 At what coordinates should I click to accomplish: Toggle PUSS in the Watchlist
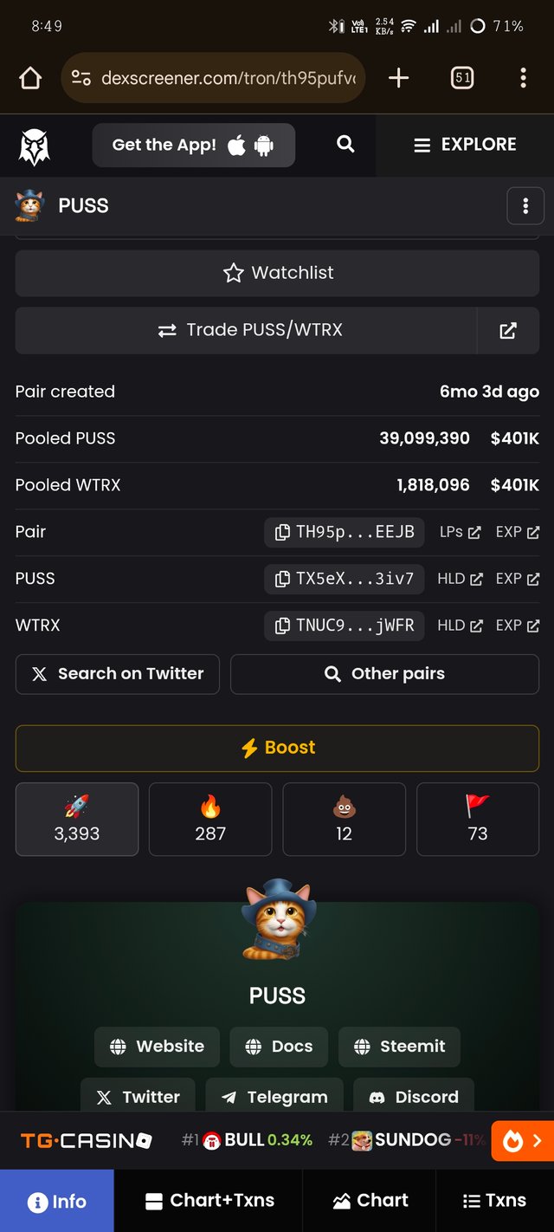[x=277, y=273]
